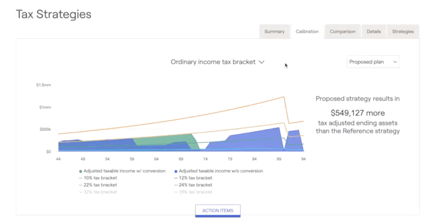Open the Strategies tab

[403, 32]
